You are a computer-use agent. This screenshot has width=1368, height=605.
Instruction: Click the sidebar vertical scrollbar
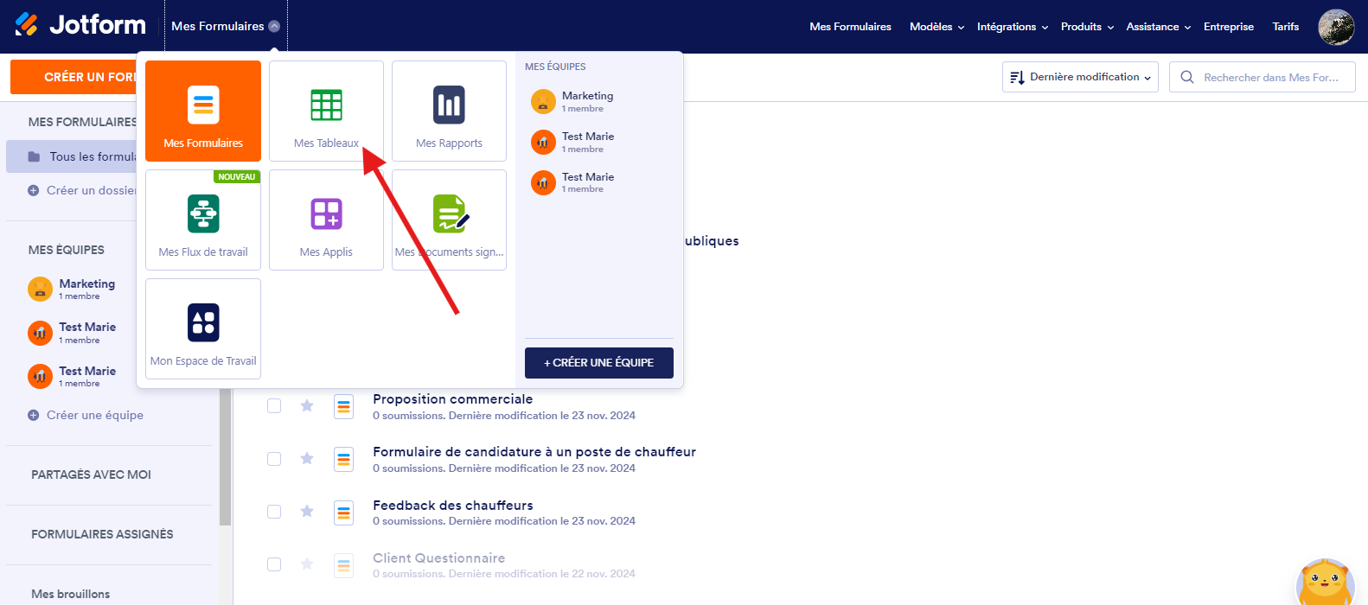[225, 457]
